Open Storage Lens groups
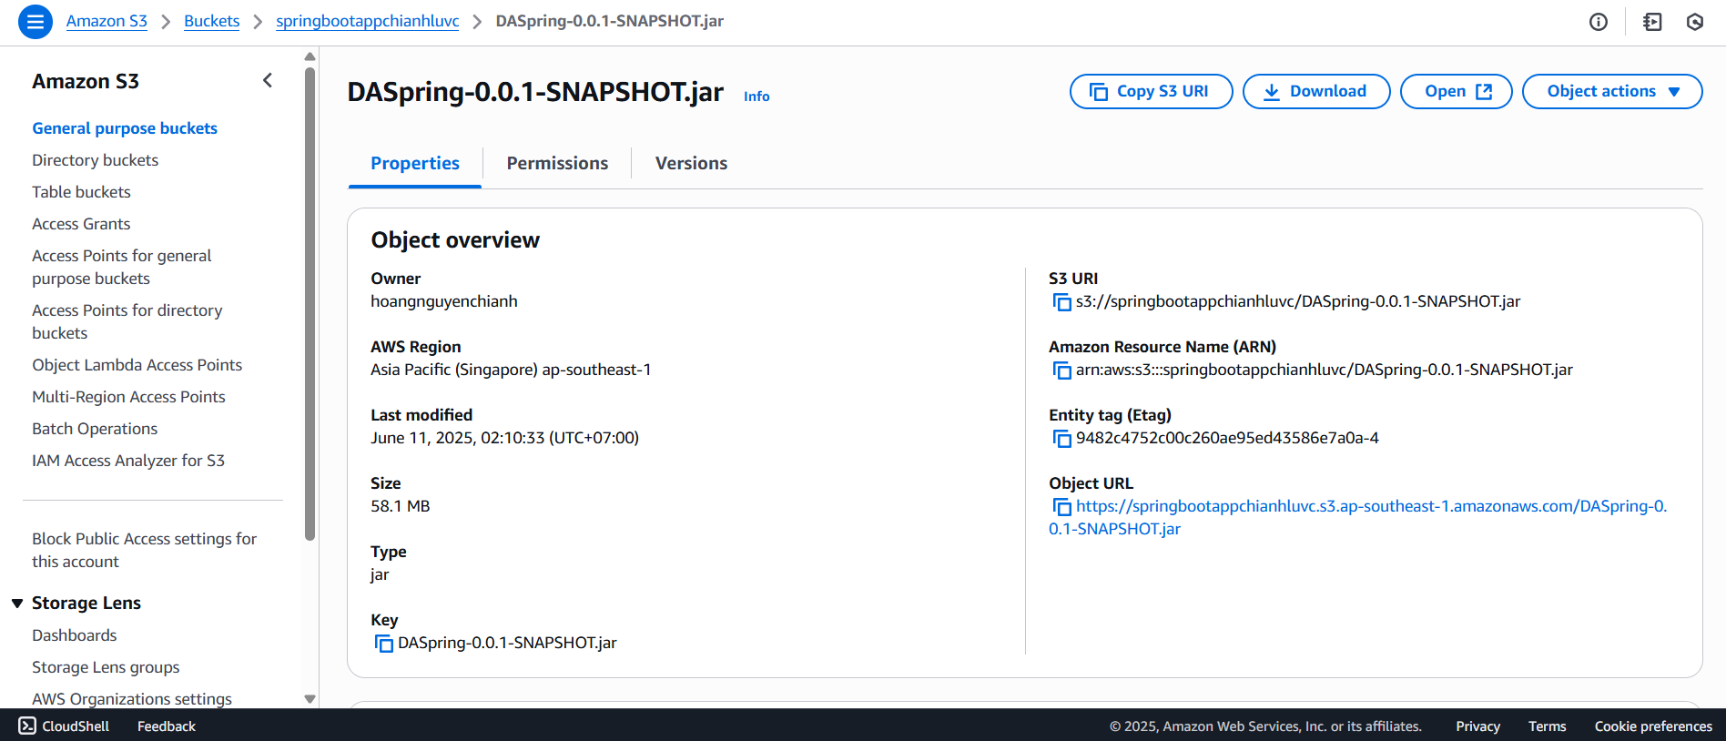Viewport: 1726px width, 741px height. click(x=106, y=667)
